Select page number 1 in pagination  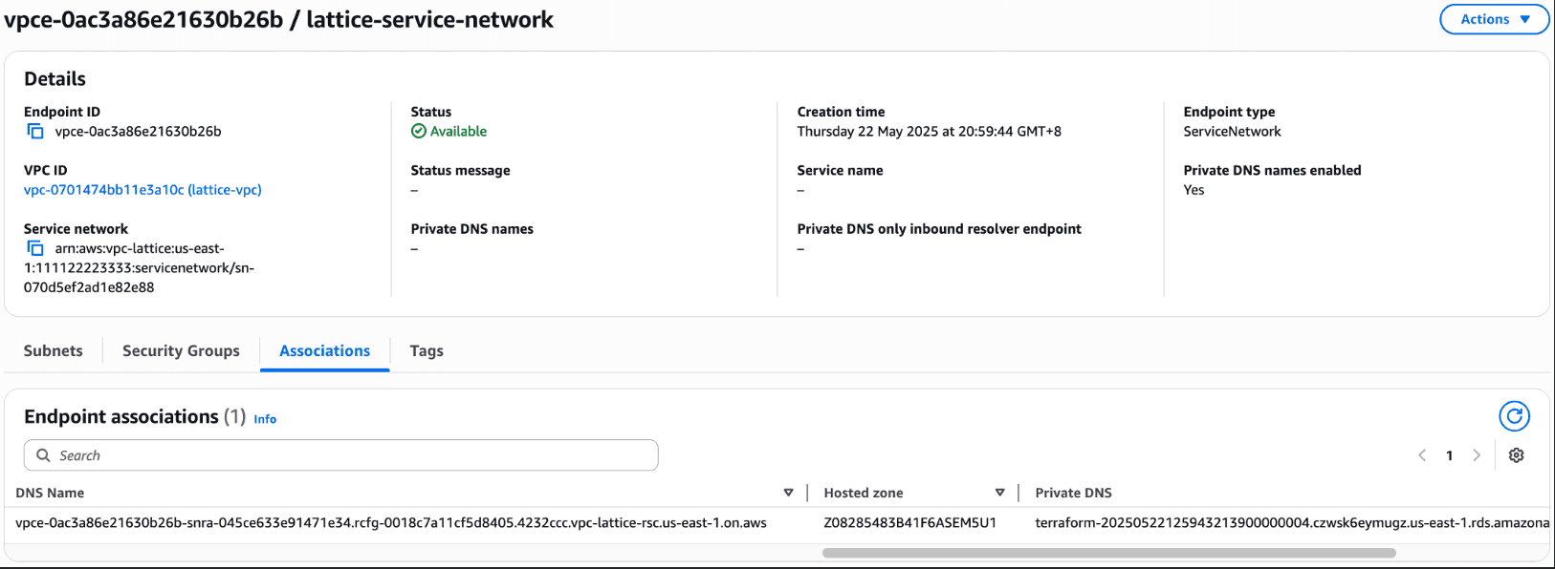(1449, 455)
